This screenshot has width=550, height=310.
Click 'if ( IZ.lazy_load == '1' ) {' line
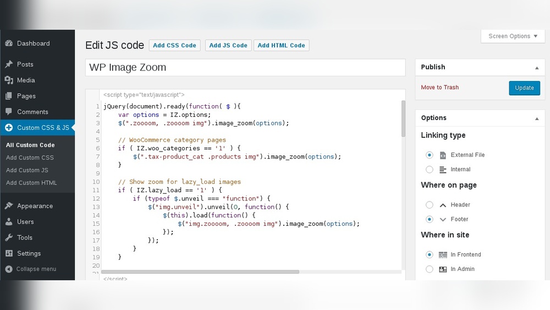pos(170,191)
